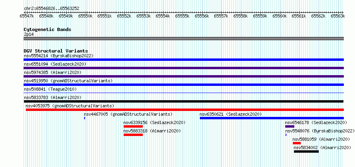Click the 65550k ruler tick label
This screenshot has width=355, height=167.
click(85, 16)
